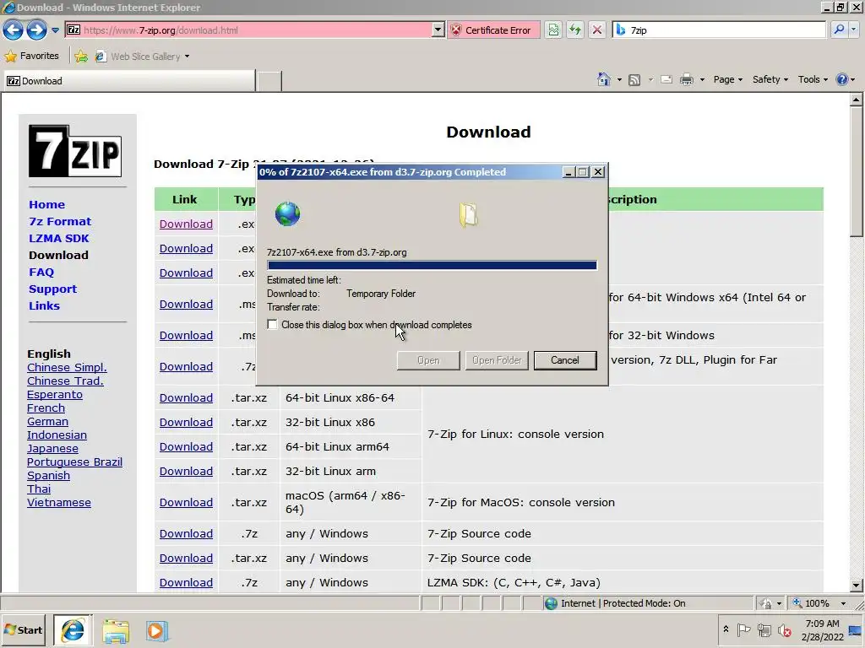Switch language to Esperanto

click(55, 395)
